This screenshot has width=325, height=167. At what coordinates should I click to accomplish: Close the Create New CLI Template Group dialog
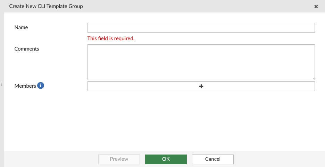[316, 7]
